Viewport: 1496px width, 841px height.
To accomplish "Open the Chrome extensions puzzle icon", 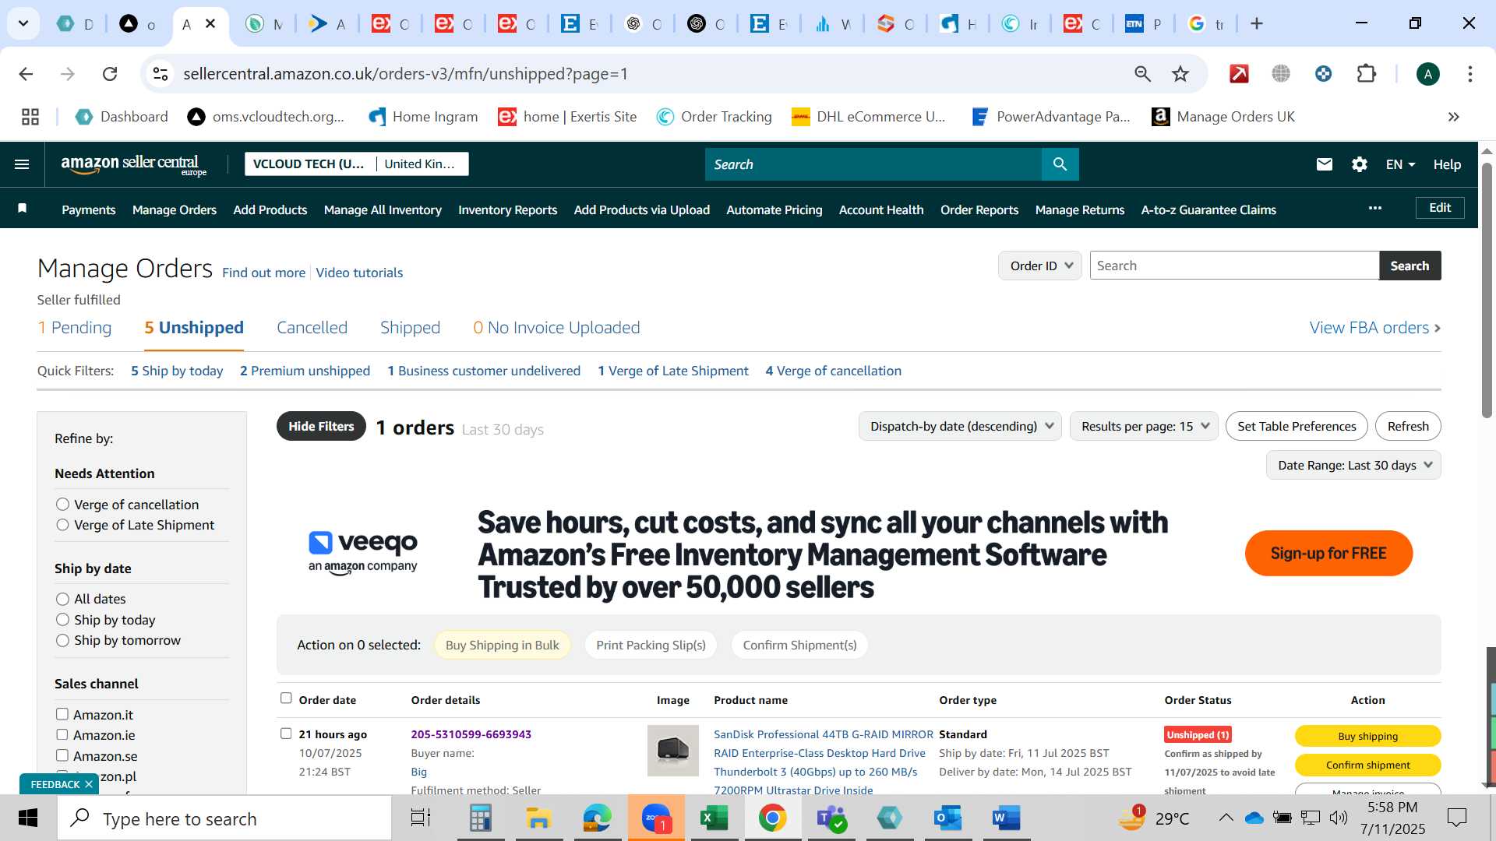I will pyautogui.click(x=1367, y=74).
